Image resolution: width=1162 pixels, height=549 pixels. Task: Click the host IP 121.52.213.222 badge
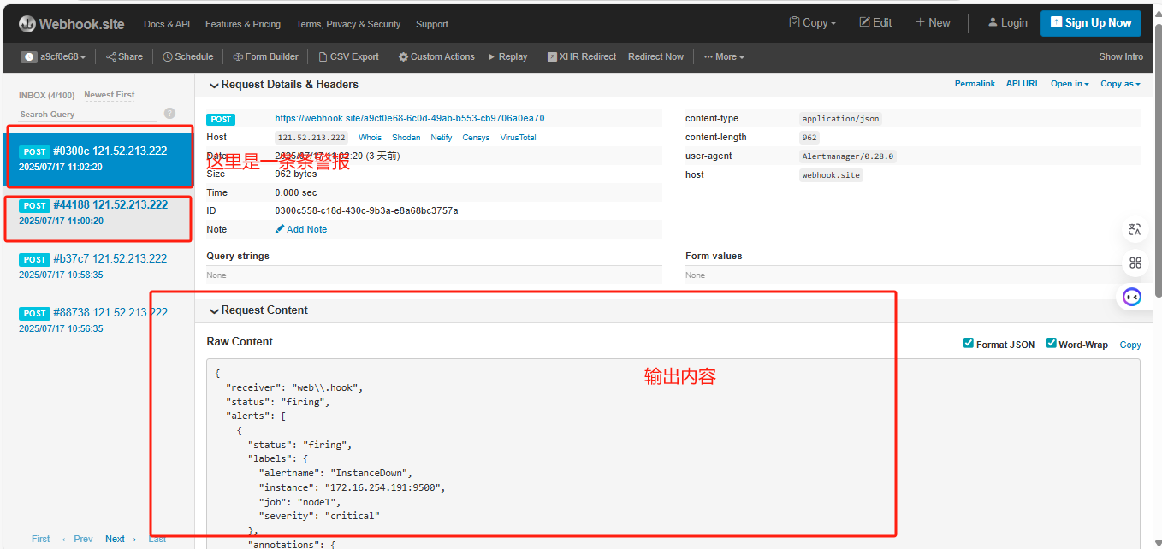(x=311, y=138)
